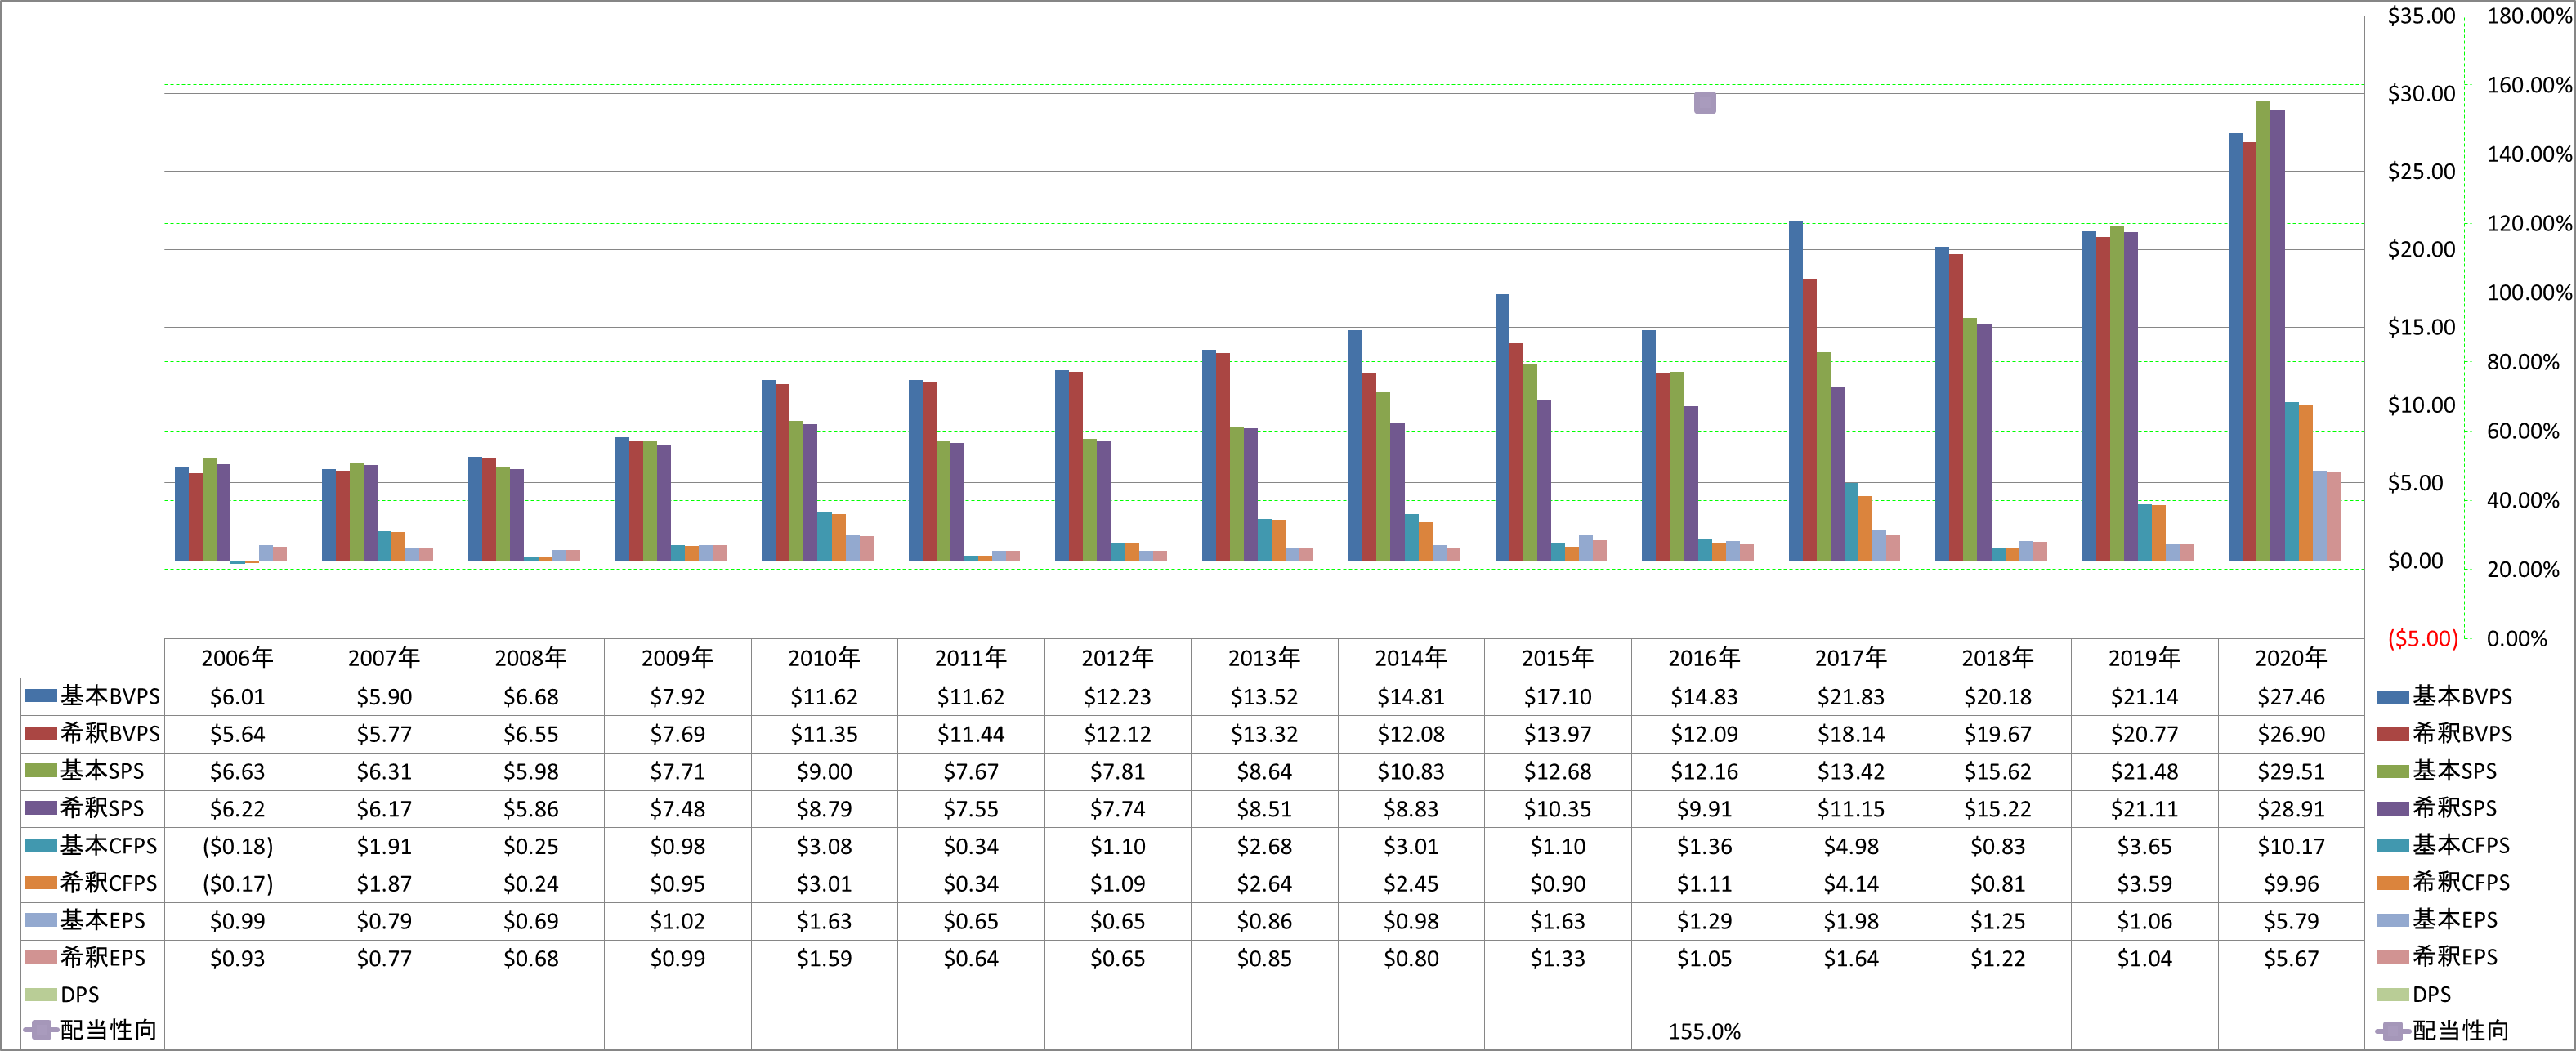Click the $20.18 基本BVPS cell for 2018

(x=1998, y=696)
